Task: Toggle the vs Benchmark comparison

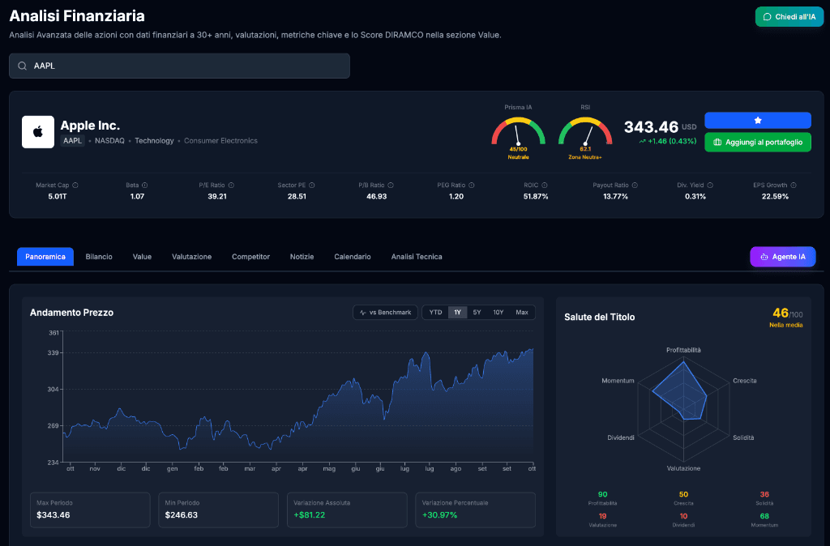Action: coord(385,312)
